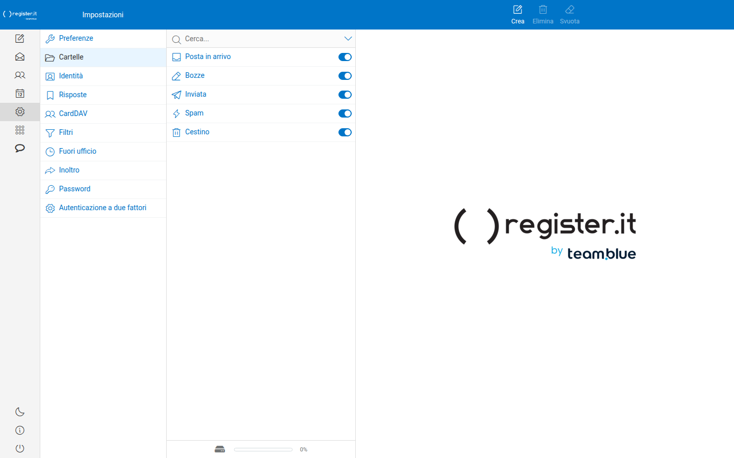Click the info icon in sidebar
The width and height of the screenshot is (734, 458).
[x=20, y=431]
